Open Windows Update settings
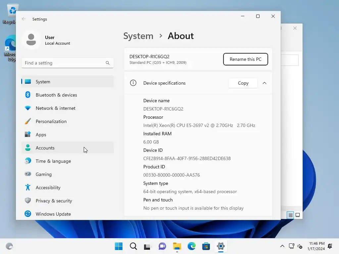 (x=68, y=214)
